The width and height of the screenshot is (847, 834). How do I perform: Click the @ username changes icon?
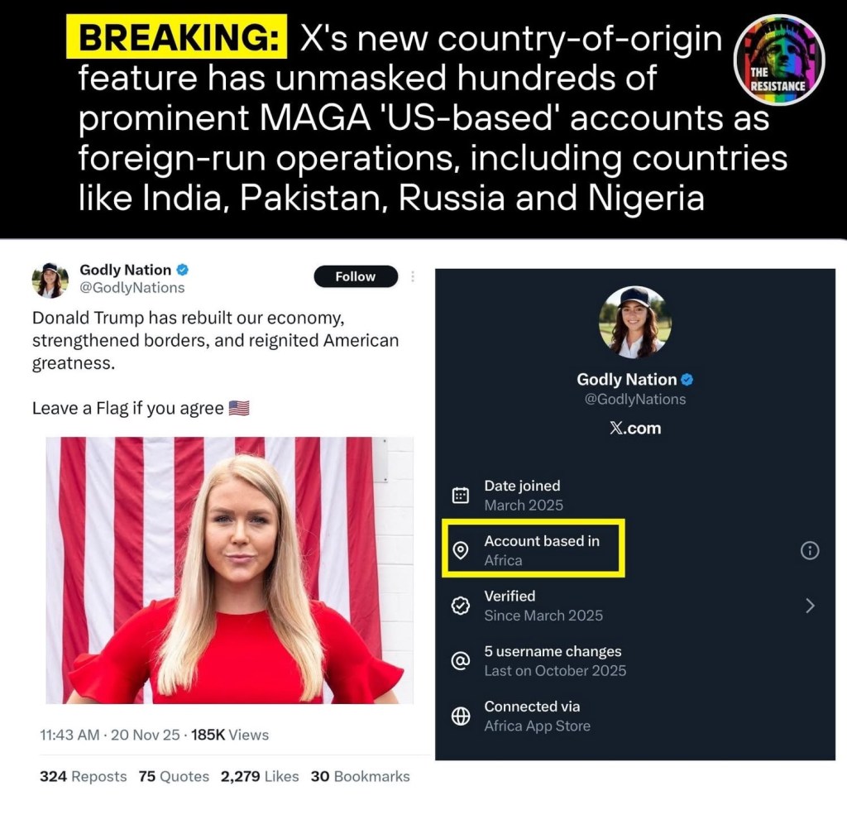click(460, 660)
